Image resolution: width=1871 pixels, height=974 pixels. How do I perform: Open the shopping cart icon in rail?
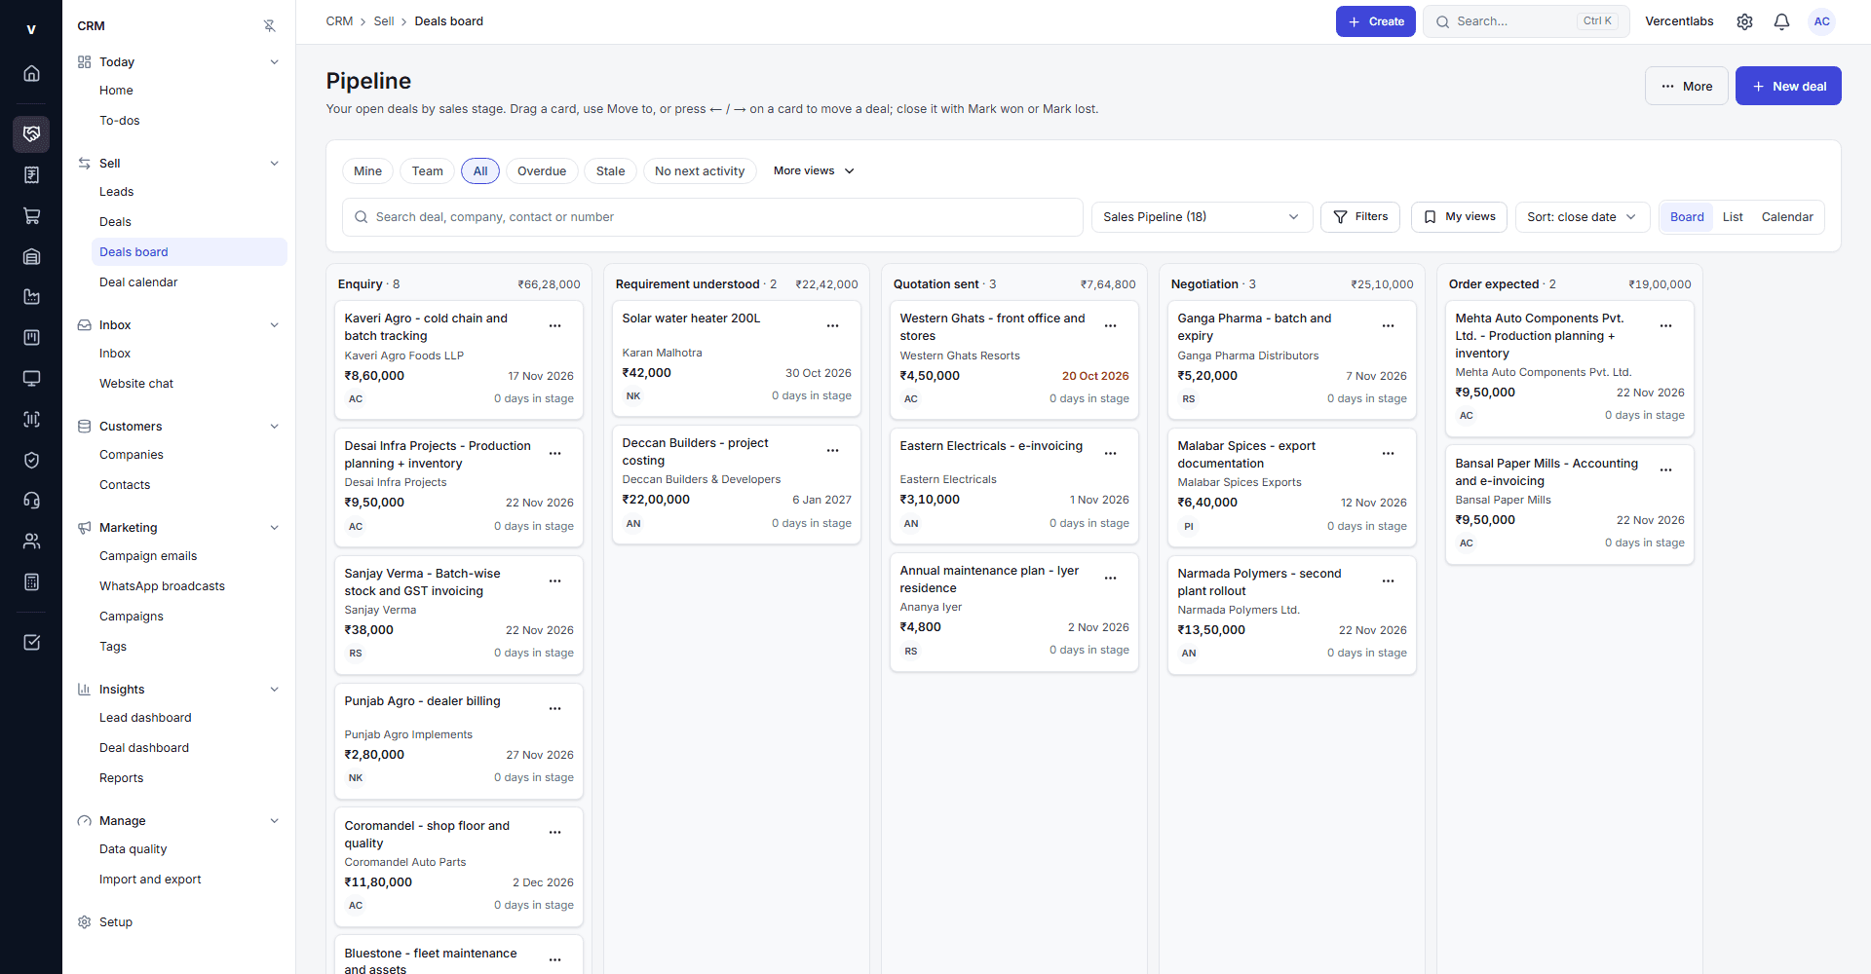click(31, 216)
